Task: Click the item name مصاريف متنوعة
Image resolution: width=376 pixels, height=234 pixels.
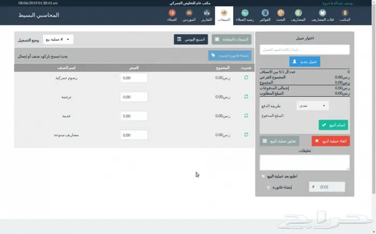Action: click(67, 135)
